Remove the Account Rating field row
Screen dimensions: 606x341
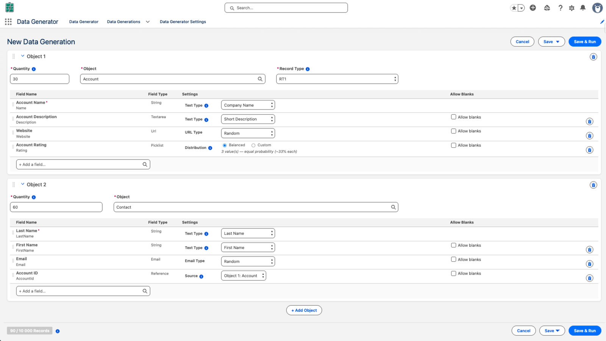pyautogui.click(x=589, y=150)
